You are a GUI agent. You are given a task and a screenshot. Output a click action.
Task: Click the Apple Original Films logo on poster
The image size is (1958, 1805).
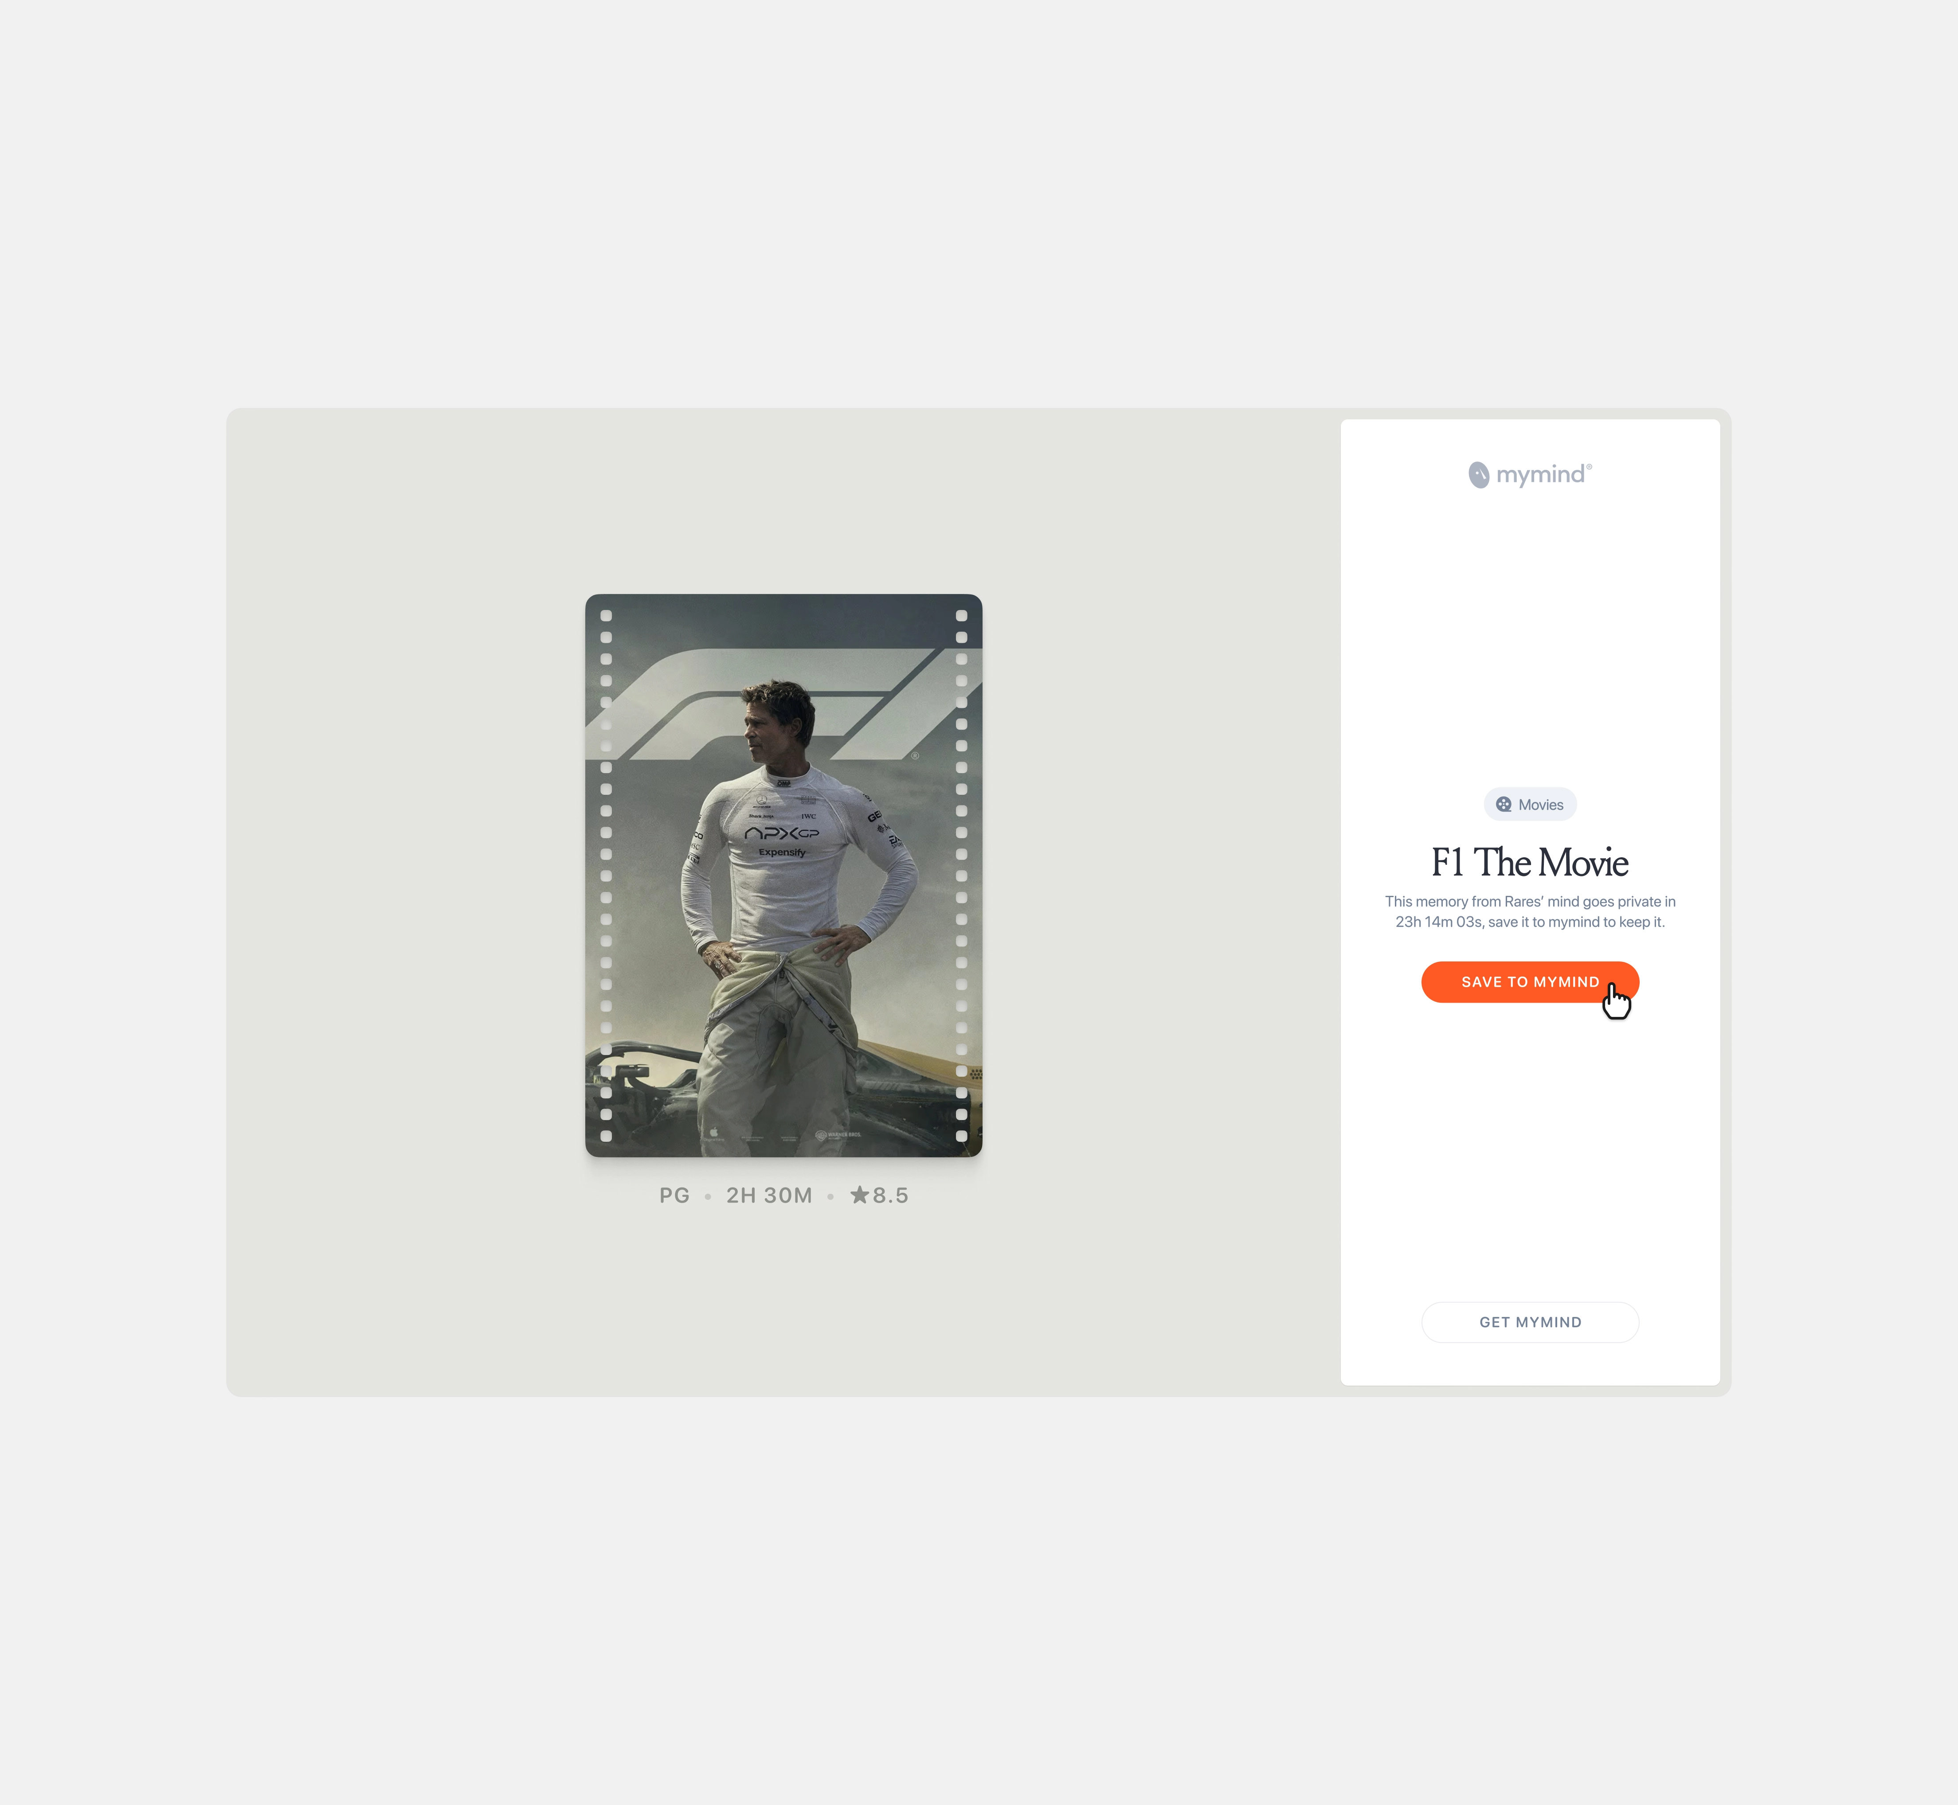(x=713, y=1134)
